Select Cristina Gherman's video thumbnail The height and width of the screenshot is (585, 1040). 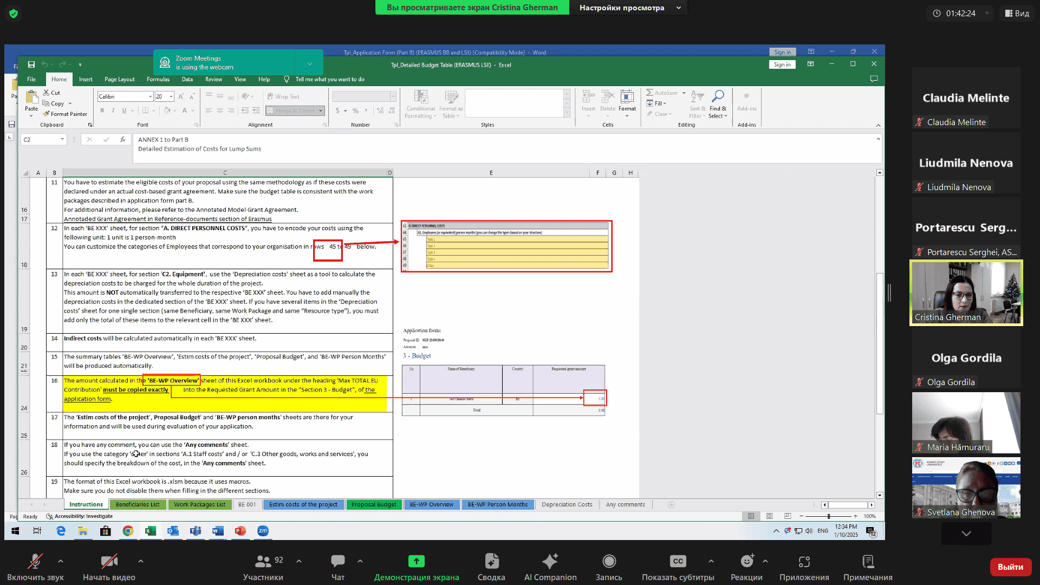tap(966, 292)
